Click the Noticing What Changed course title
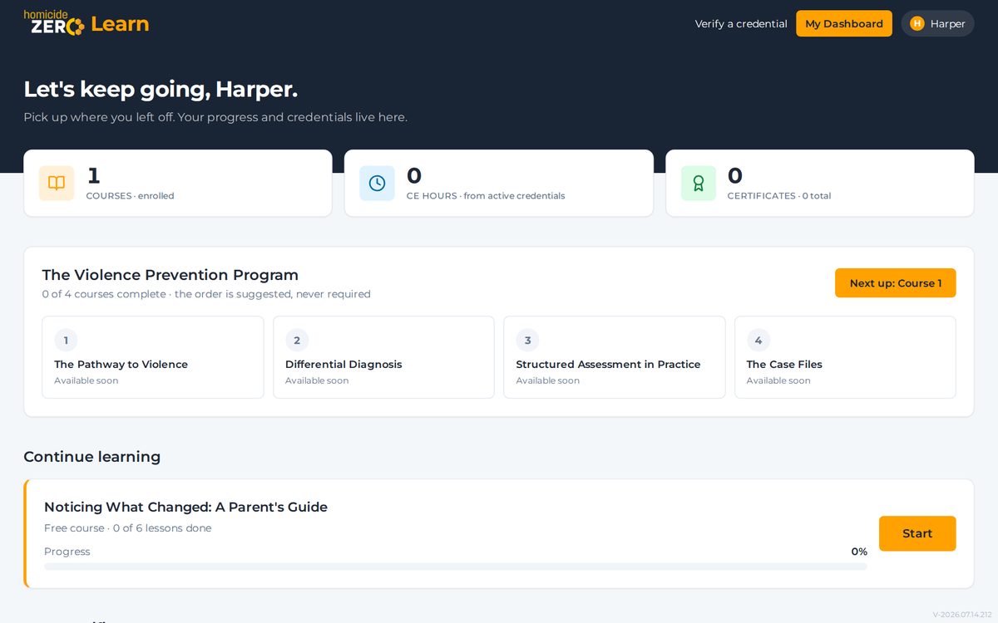 point(185,507)
